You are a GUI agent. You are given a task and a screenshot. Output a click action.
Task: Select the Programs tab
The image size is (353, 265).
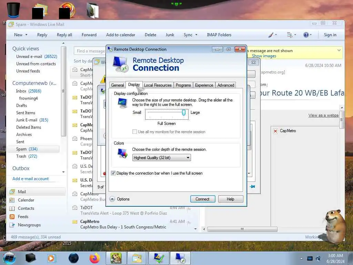[x=183, y=85]
